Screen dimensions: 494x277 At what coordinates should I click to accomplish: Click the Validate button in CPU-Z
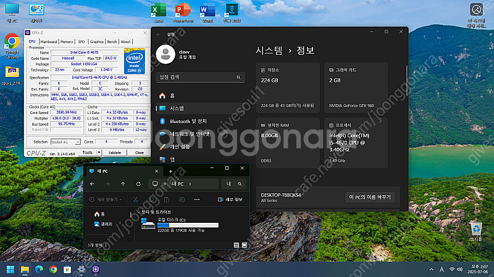[115, 153]
